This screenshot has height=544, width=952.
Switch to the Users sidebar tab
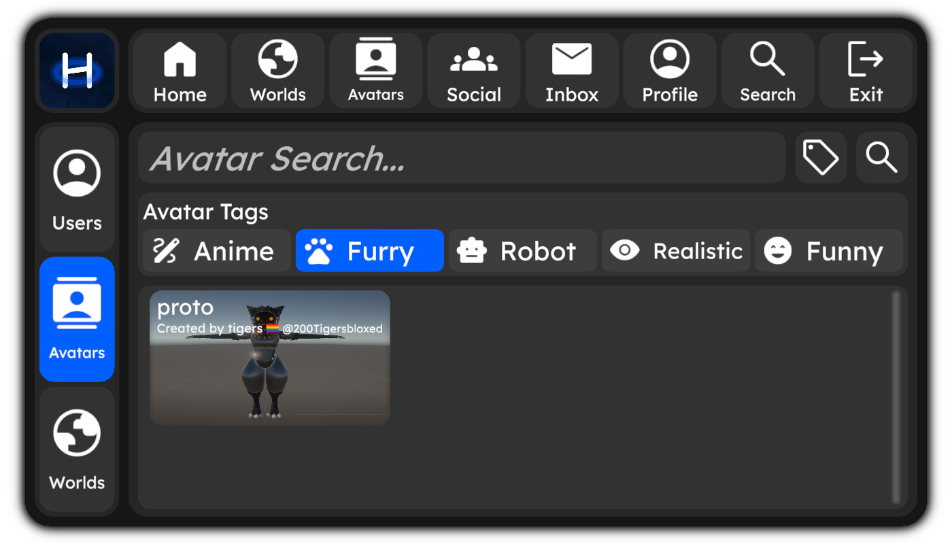77,190
